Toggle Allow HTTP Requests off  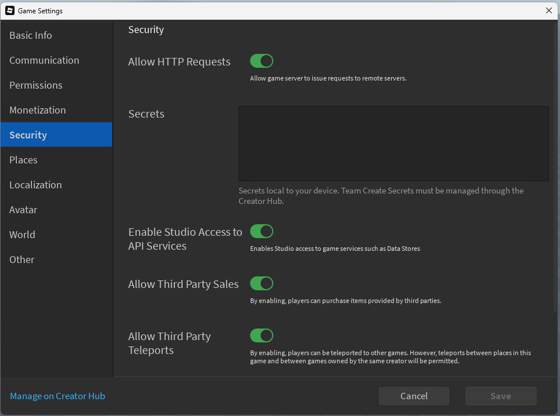click(261, 61)
